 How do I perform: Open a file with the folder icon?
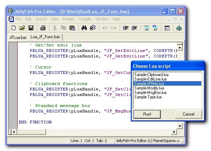pyautogui.click(x=22, y=28)
